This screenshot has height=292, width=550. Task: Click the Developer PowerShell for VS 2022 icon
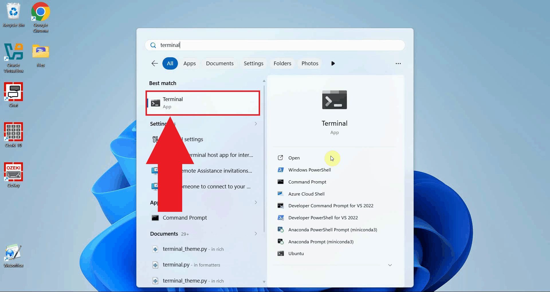click(x=281, y=218)
